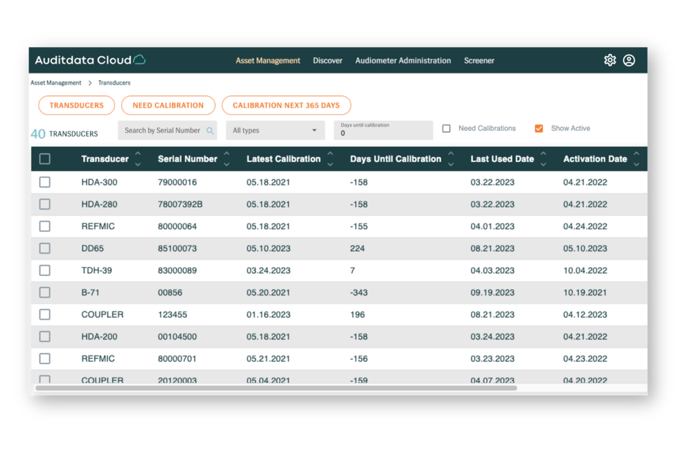Image resolution: width=687 pixels, height=454 pixels.
Task: Sort by Serial Number column arrows
Action: tap(226, 158)
